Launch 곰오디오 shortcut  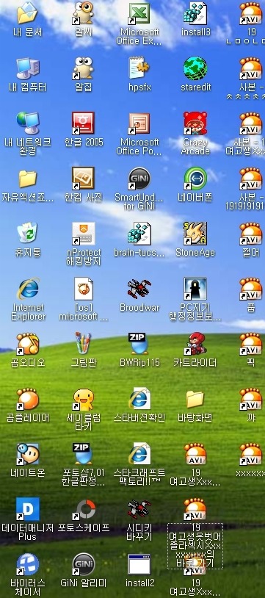click(27, 344)
